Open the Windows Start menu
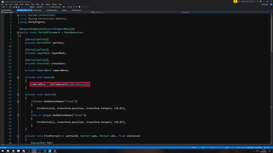273x153 pixels. 3,151
